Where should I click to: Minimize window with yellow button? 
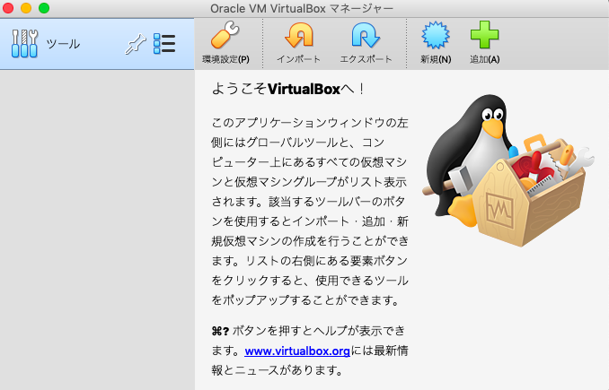(x=26, y=8)
